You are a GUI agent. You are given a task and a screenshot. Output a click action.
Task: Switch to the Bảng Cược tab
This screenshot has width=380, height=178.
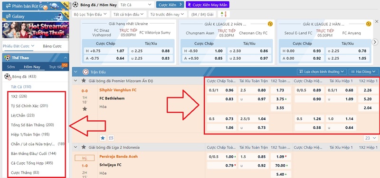click(x=52, y=46)
